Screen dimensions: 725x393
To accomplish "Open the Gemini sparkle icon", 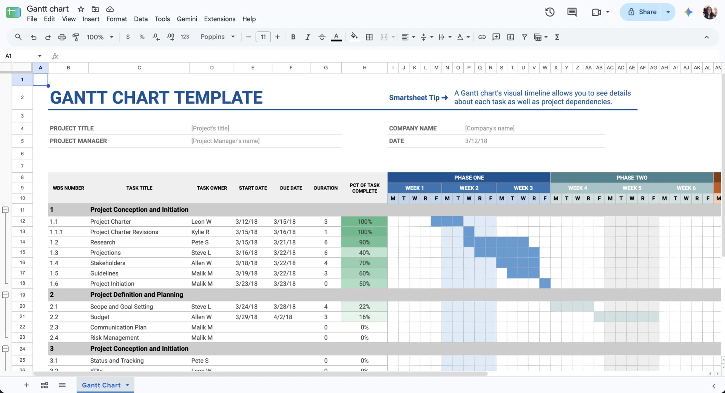I will [x=688, y=12].
